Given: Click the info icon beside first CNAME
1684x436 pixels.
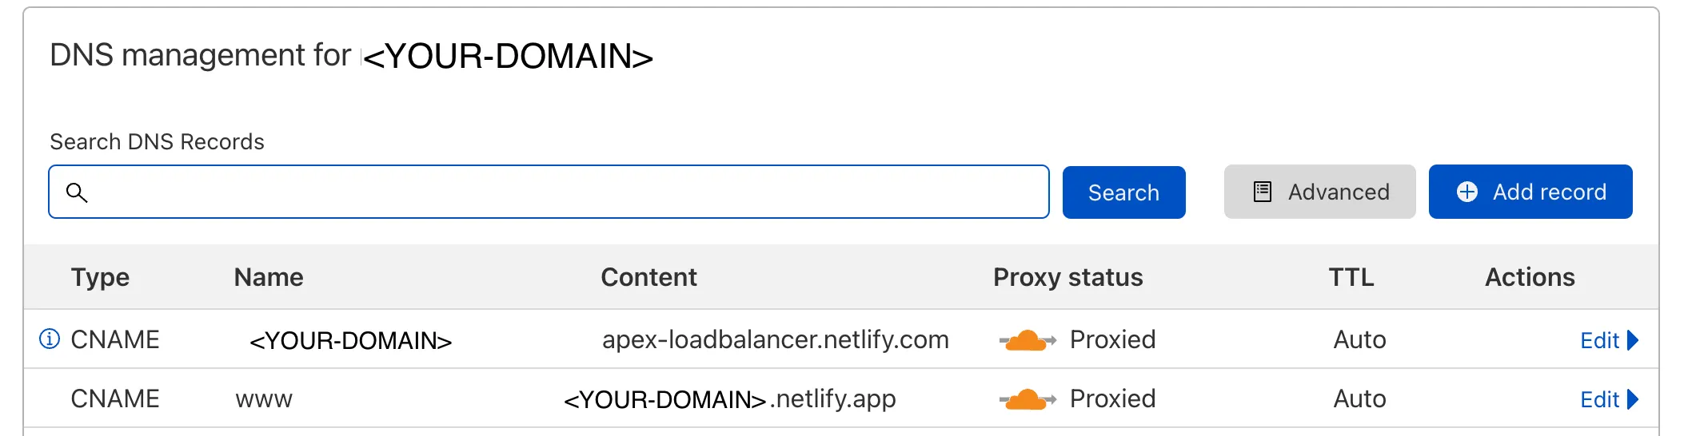Looking at the screenshot, I should [50, 339].
